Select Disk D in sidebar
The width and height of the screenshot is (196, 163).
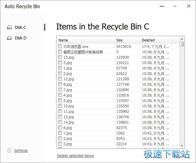20,38
